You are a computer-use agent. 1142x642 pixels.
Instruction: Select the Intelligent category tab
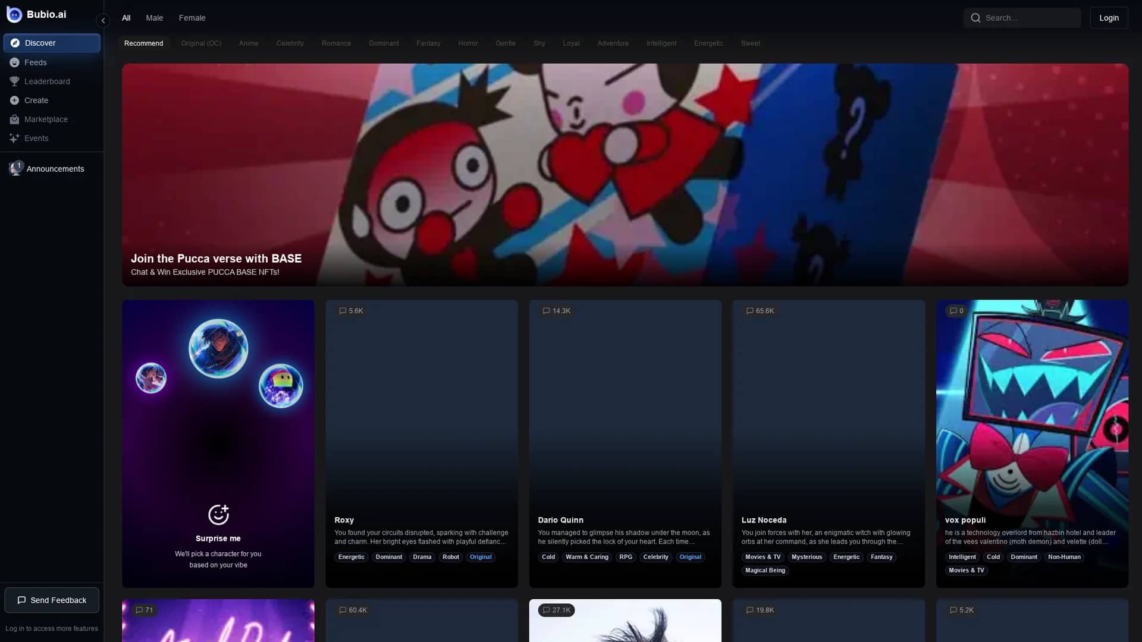point(661,43)
